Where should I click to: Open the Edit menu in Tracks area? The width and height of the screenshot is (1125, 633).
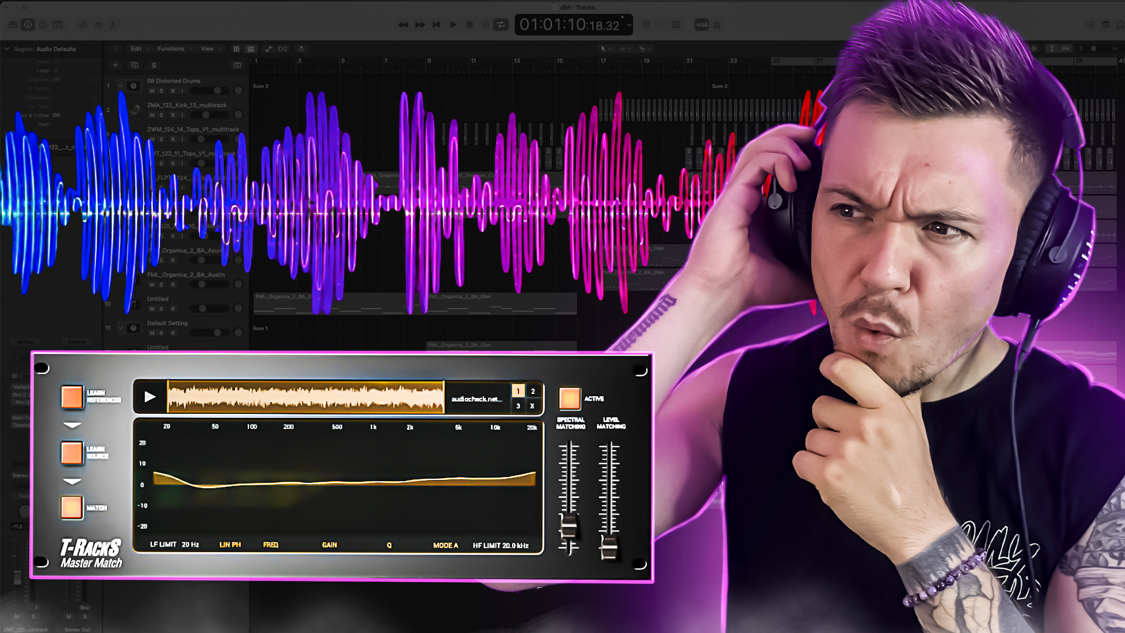click(x=137, y=49)
